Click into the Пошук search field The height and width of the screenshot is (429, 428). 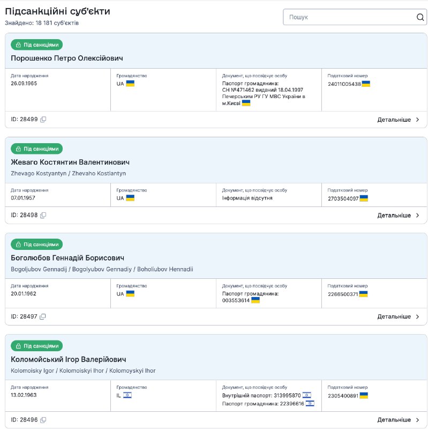click(348, 17)
